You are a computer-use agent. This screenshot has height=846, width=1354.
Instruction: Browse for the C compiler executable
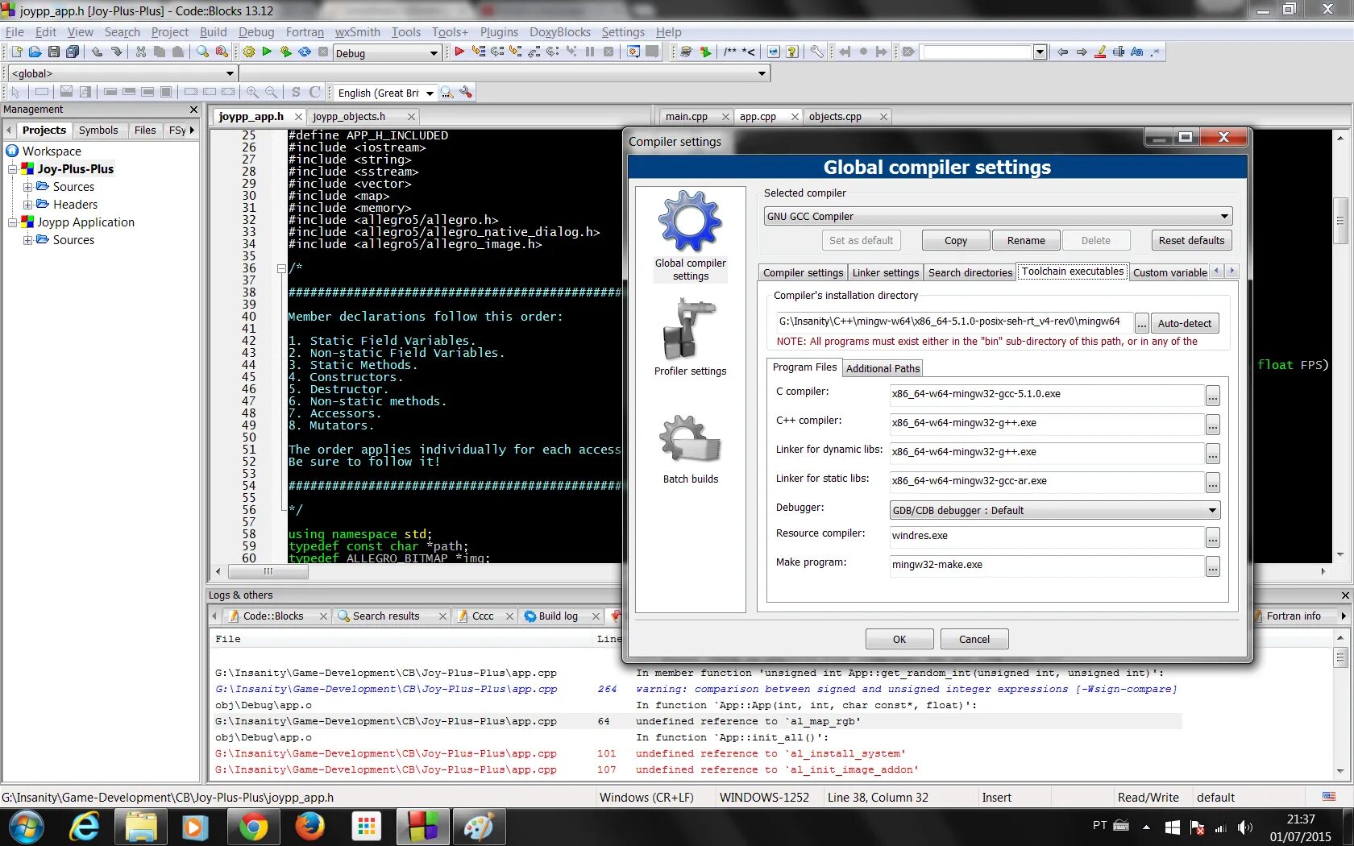click(x=1212, y=396)
